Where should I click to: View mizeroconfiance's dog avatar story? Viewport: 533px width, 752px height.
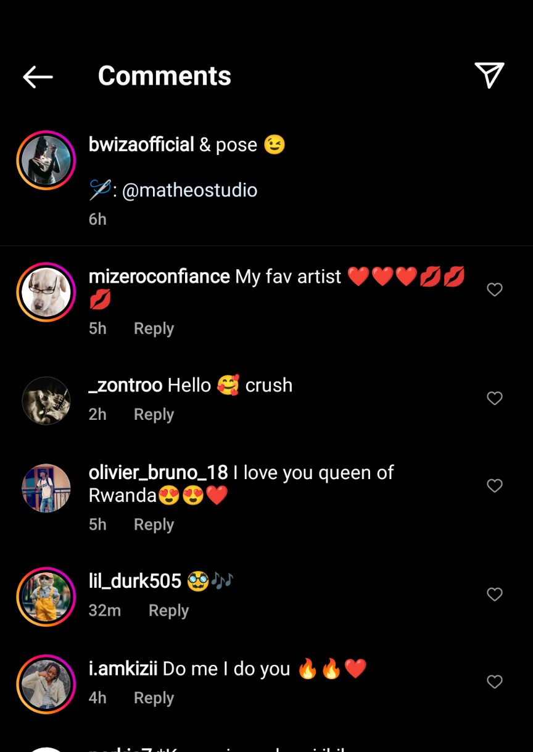pos(46,292)
